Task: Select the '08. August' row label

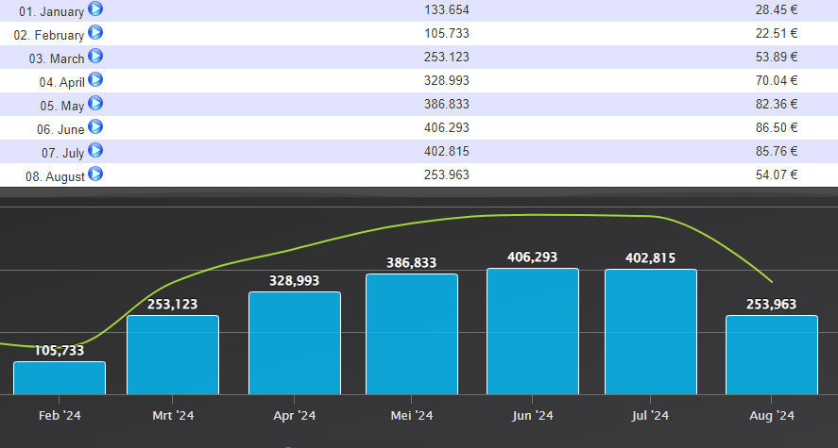Action: (55, 176)
